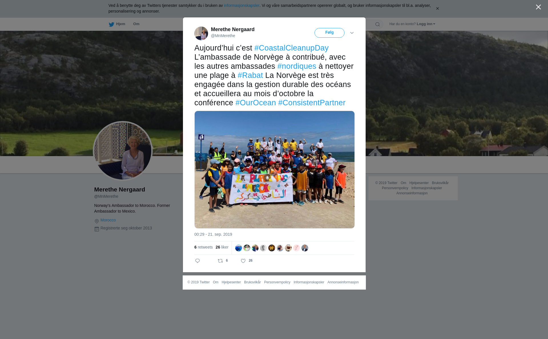Click first liker avatar in the row
This screenshot has width=548, height=339.
click(239, 248)
